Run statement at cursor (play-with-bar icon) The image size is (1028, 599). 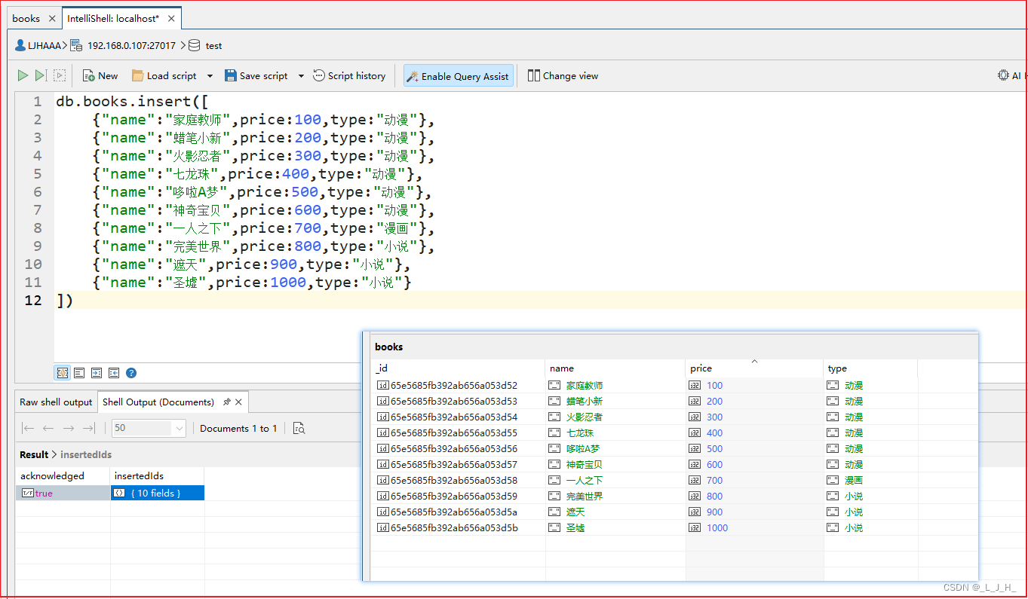[41, 75]
